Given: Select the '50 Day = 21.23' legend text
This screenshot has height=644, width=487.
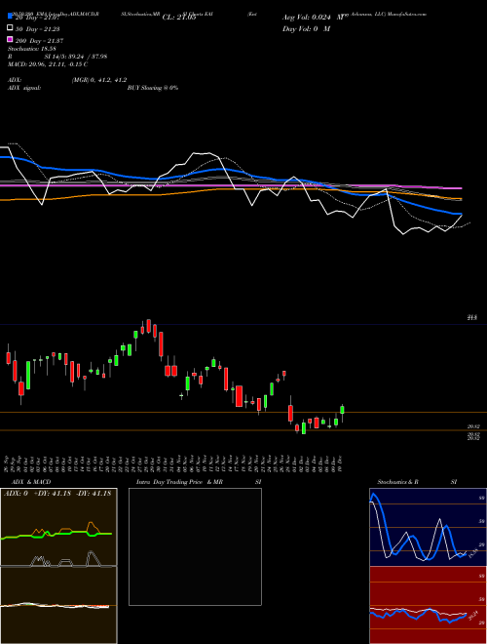Looking at the screenshot, I should pyautogui.click(x=37, y=28).
